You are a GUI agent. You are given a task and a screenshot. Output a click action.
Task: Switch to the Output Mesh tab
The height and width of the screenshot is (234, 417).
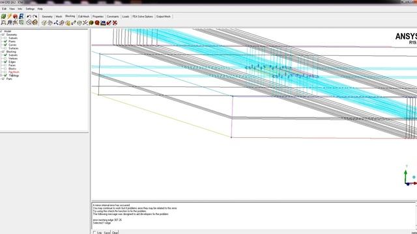[x=164, y=16]
